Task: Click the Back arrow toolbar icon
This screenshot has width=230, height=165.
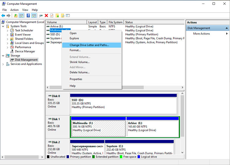Action: click(x=3, y=16)
